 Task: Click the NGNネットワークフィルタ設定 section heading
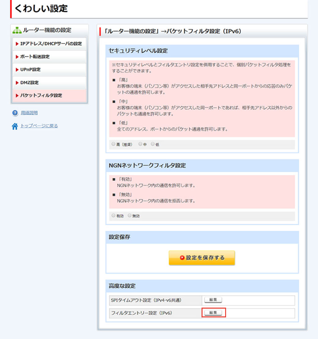click(147, 165)
